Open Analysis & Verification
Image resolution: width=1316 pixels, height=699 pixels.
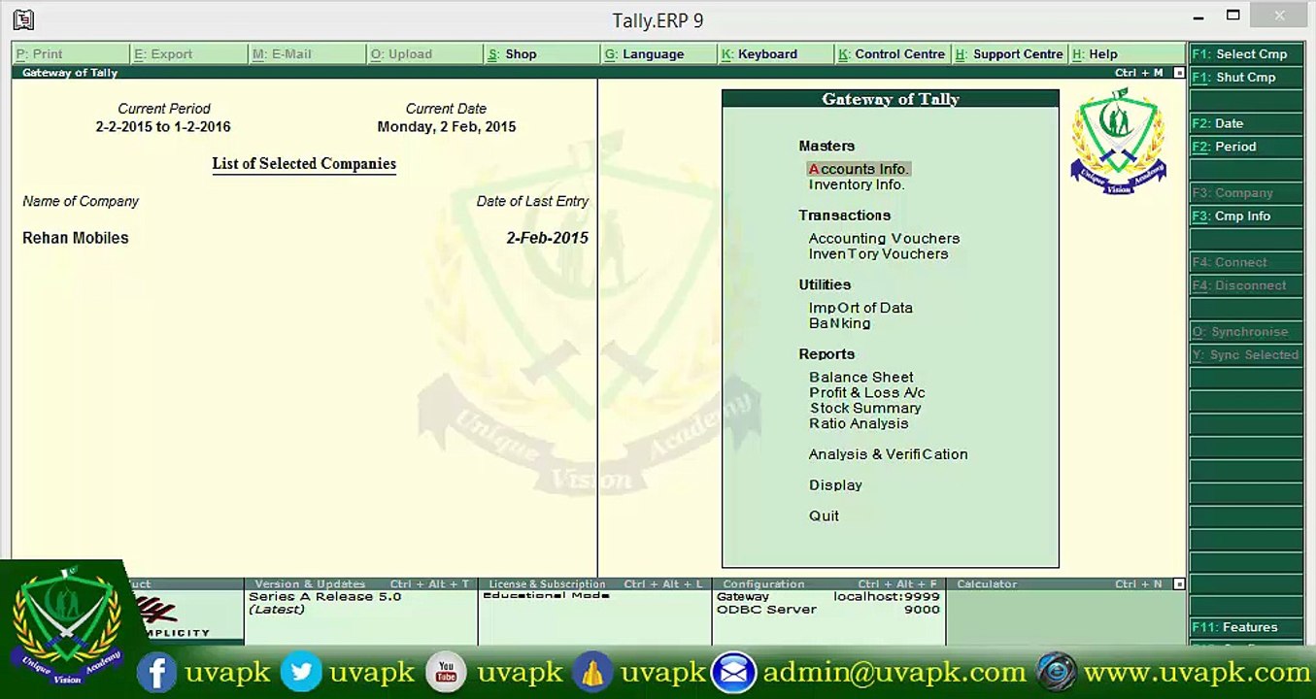(x=889, y=454)
